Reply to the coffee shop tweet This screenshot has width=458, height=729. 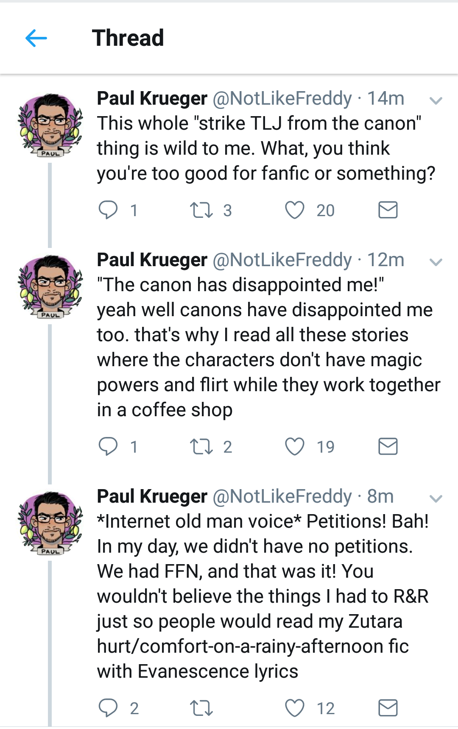pos(108,446)
